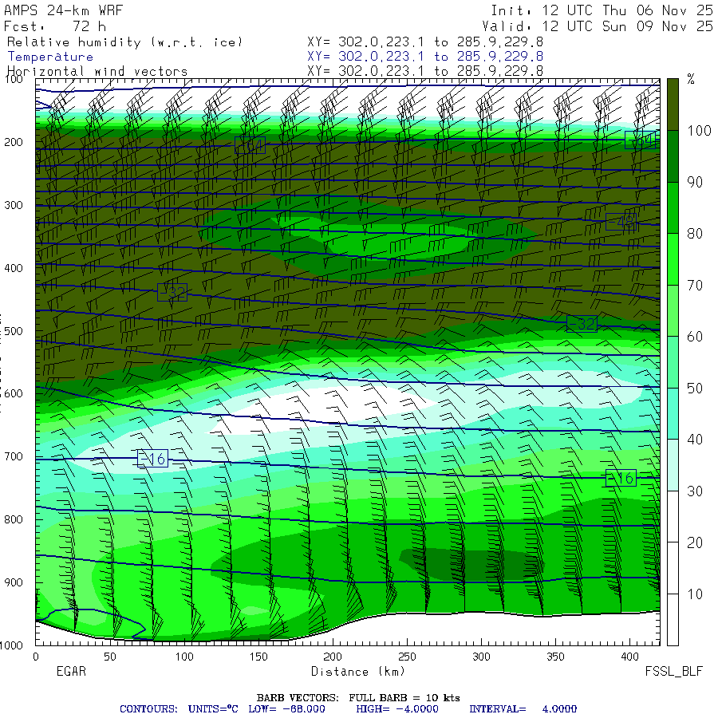Click the right -32 contour label near 490 hPa
This screenshot has width=718, height=718.
(582, 324)
